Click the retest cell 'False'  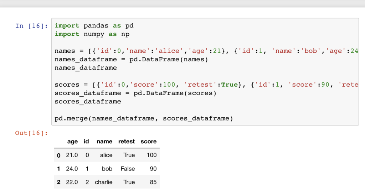(128, 169)
